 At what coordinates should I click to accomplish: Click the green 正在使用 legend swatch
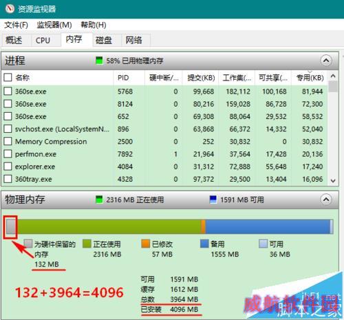click(87, 244)
